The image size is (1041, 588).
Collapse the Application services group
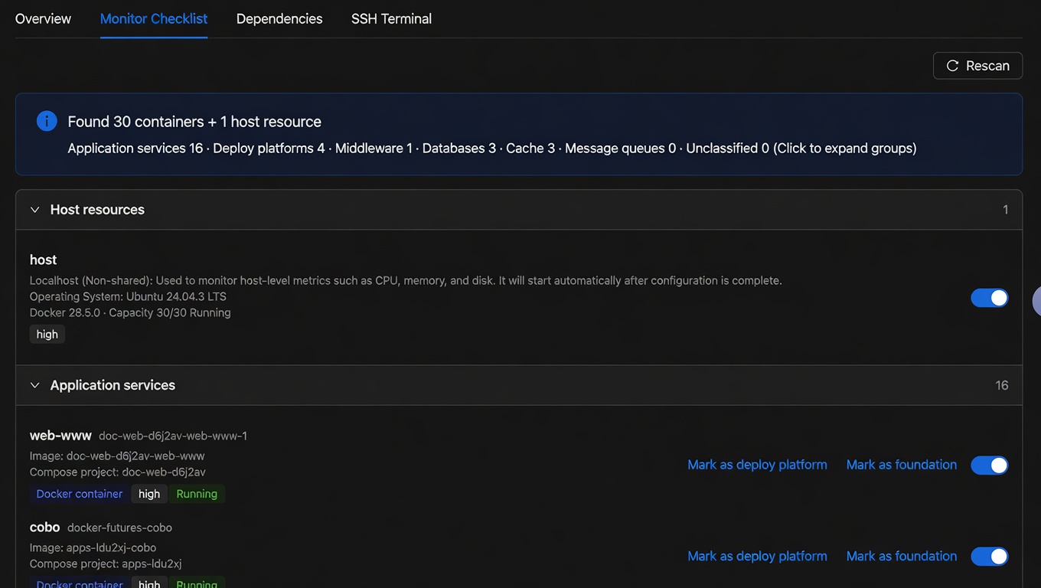34,385
